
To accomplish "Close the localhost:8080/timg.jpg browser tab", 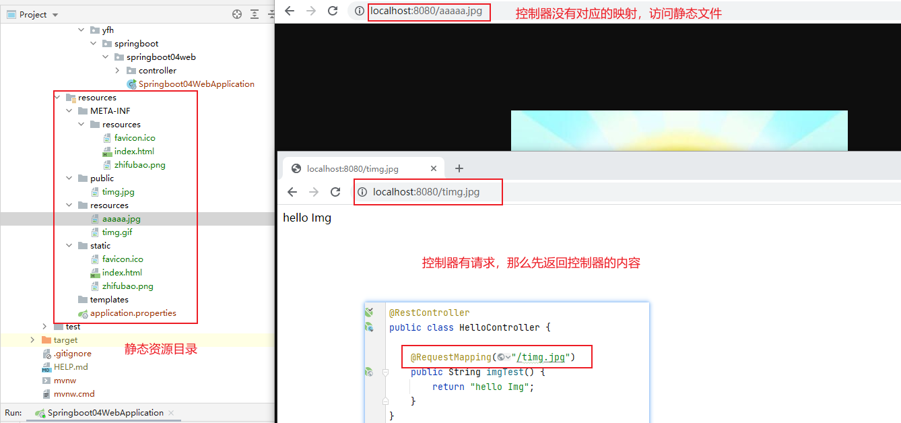I will pyautogui.click(x=434, y=169).
